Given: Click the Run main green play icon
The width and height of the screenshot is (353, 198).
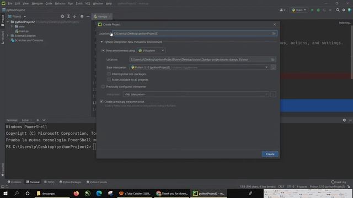Looking at the screenshot, I should point(312,10).
